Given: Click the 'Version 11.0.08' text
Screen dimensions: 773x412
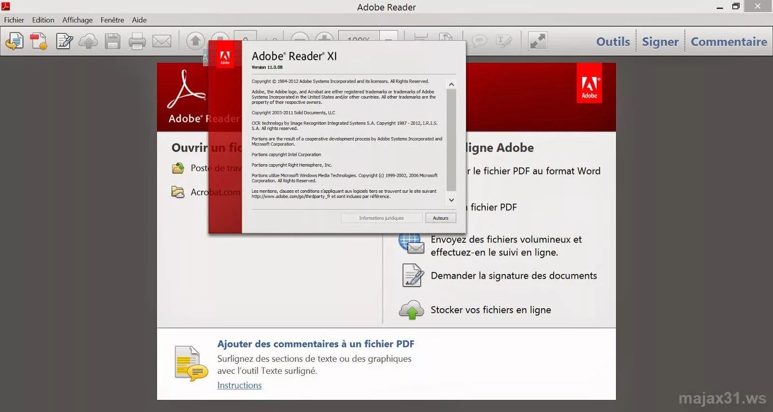Looking at the screenshot, I should (x=267, y=68).
